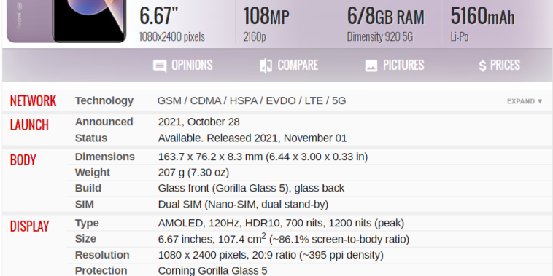This screenshot has height=276, width=553.
Task: Click the SIM spec label
Action: point(85,204)
